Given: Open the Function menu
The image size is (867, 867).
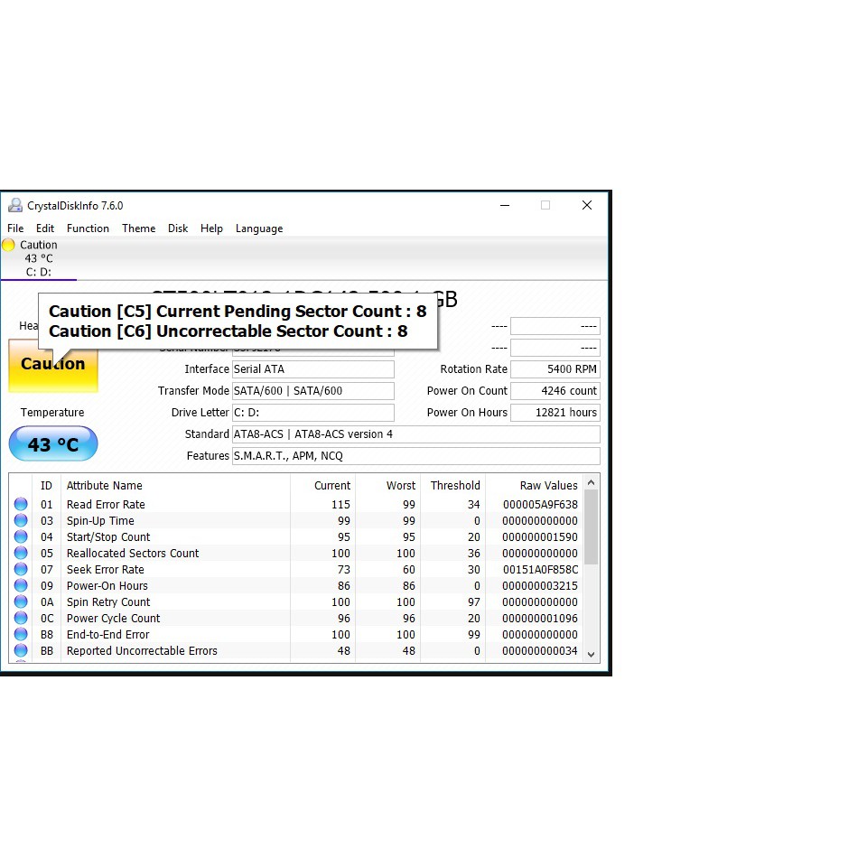Looking at the screenshot, I should pyautogui.click(x=88, y=228).
